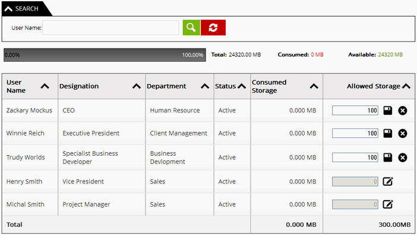Click Available 24320 MB text
Viewport: 417px width, 235px height.
pos(375,55)
